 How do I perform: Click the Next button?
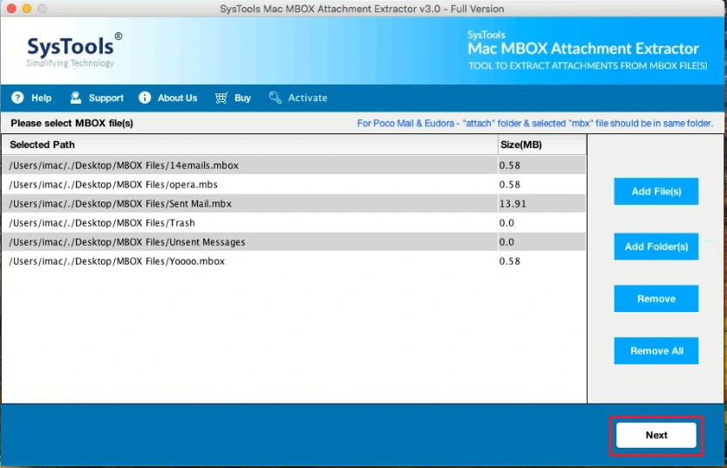(x=656, y=435)
